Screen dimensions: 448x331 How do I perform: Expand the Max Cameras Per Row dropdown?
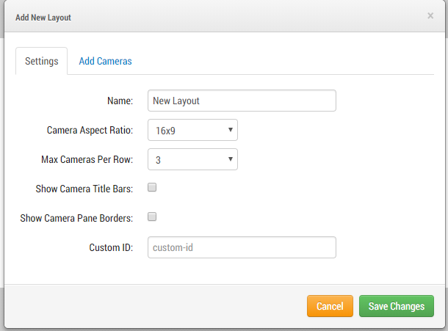pos(192,159)
